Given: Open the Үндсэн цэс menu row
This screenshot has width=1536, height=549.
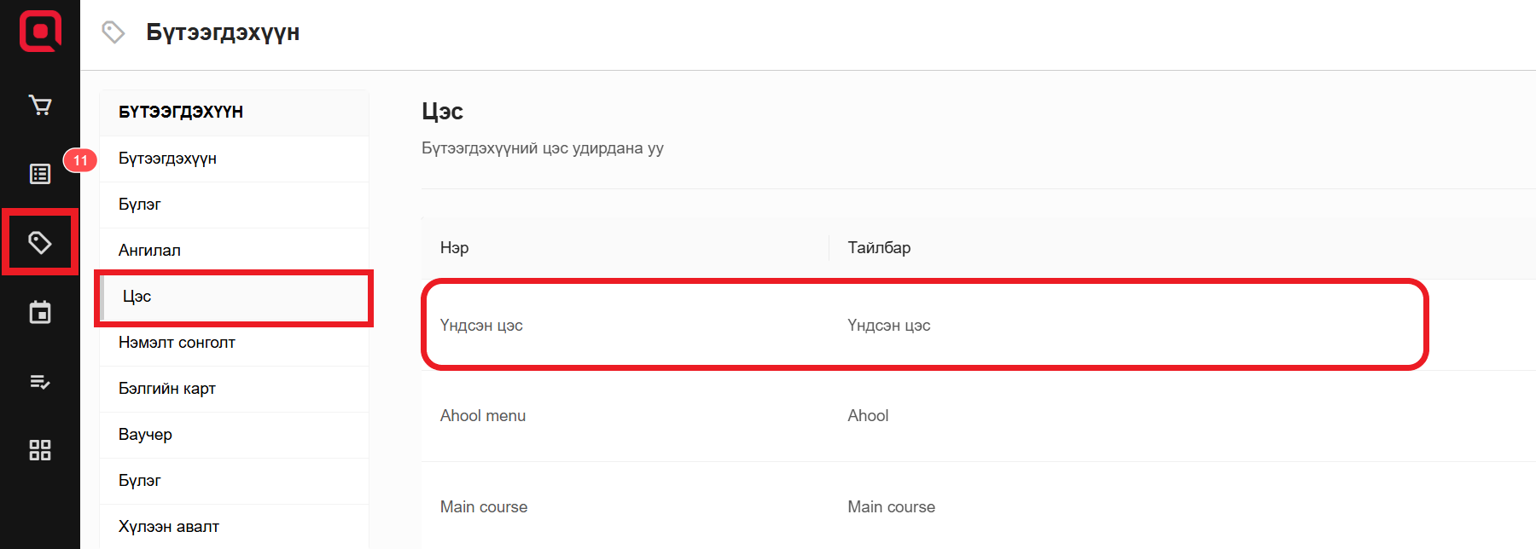Looking at the screenshot, I should (x=481, y=326).
